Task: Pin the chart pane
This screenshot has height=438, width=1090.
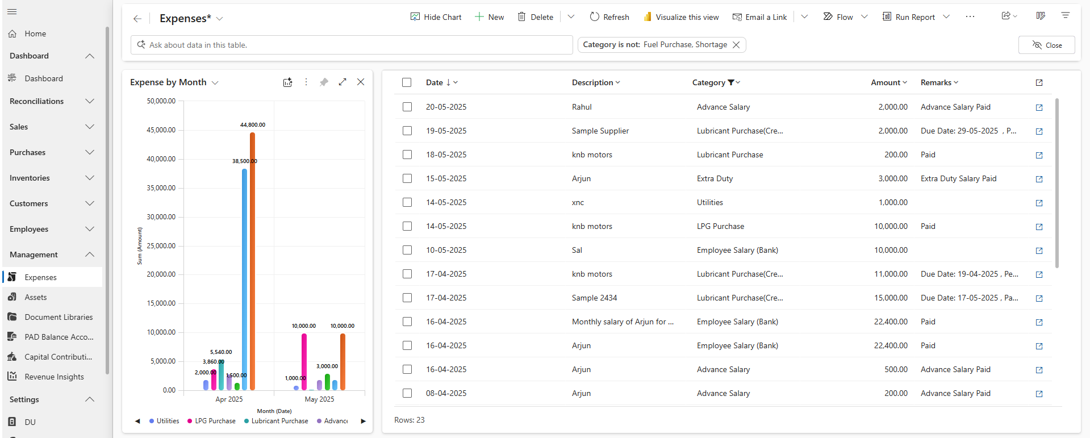Action: tap(324, 82)
